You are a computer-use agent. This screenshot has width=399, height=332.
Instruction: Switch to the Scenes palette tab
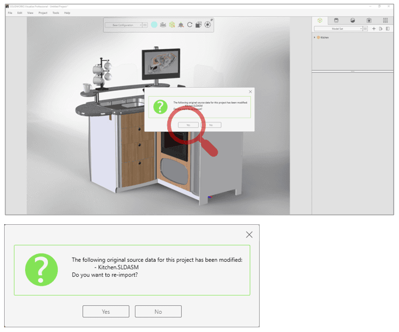[352, 20]
